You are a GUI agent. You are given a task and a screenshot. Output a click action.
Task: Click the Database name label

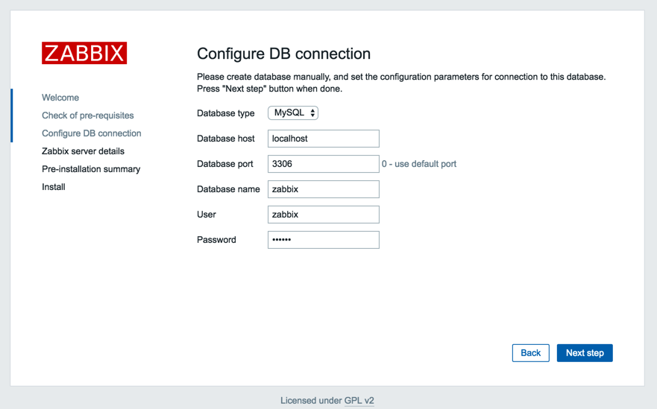tap(228, 189)
